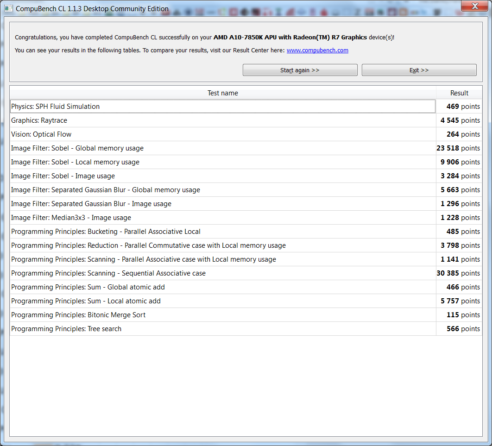Click the 1 296 points result cell
Viewport: 492px width, 446px height.
click(459, 204)
